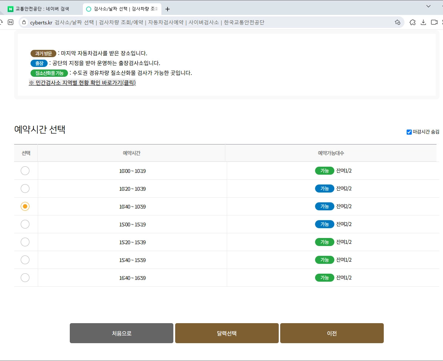Open the 달력선택 calendar button
The height and width of the screenshot is (361, 443).
[x=226, y=333]
